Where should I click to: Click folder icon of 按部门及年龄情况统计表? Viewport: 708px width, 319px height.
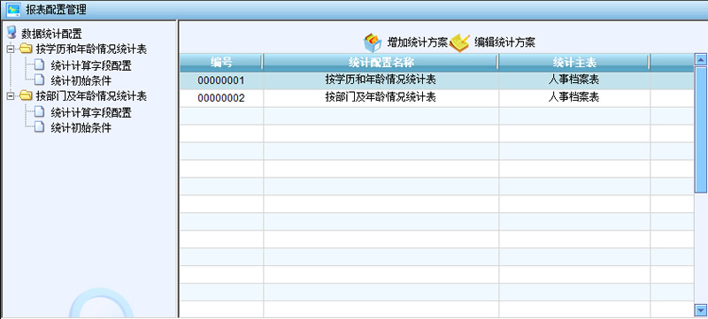(27, 96)
